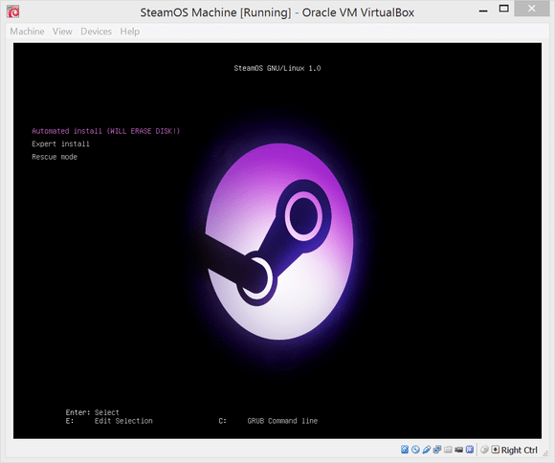Select the Rescue mode boot option
The image size is (555, 463).
click(x=55, y=157)
